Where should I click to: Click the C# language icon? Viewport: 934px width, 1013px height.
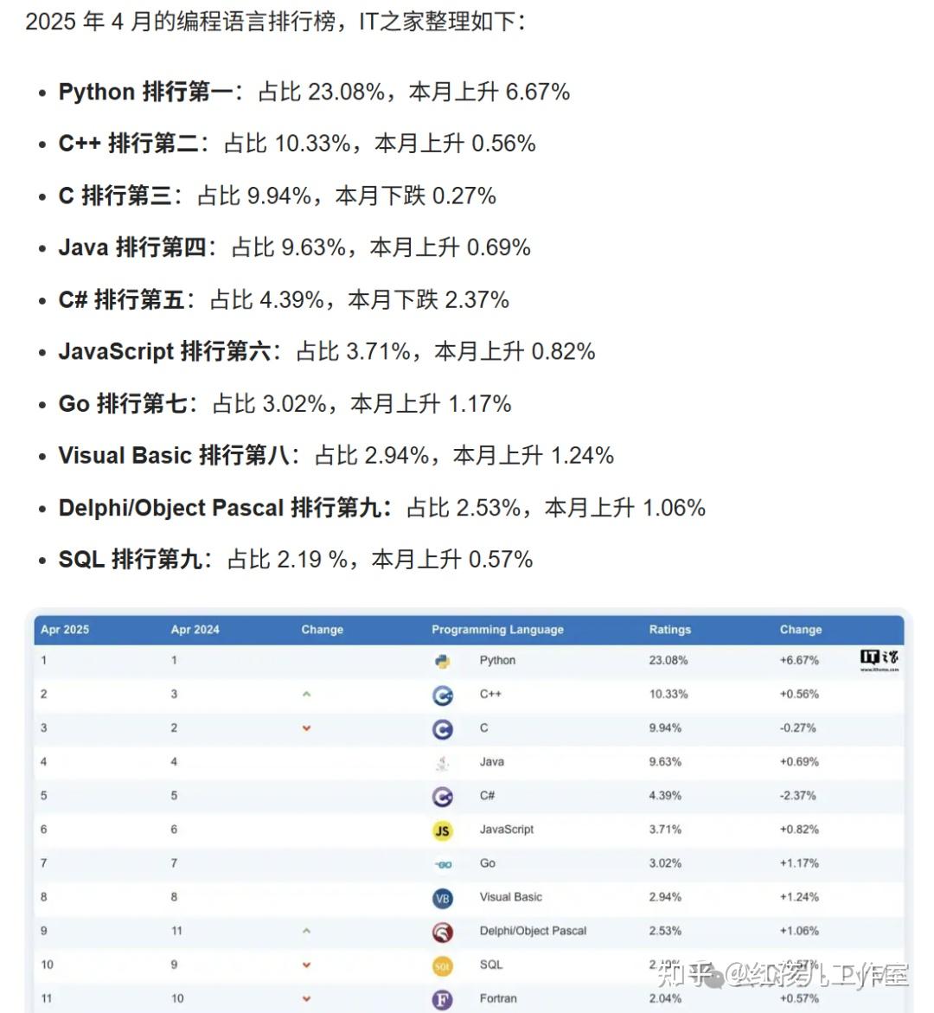[x=443, y=797]
